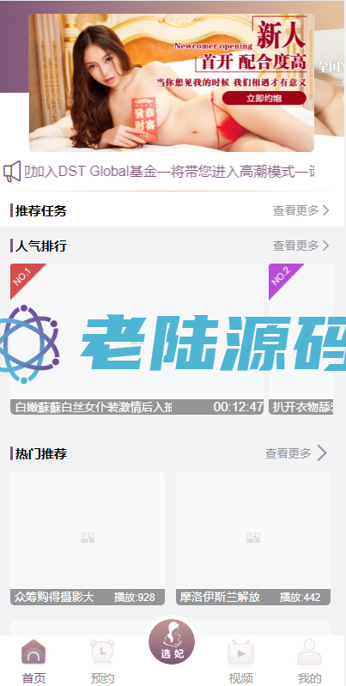
Task: Expand 查看更多 chevron beside 人气排行
Action: pyautogui.click(x=325, y=246)
